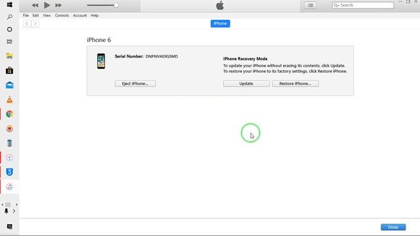420x236 pixels.
Task: Open the blue shield 3 taskbar icon
Action: 9,172
